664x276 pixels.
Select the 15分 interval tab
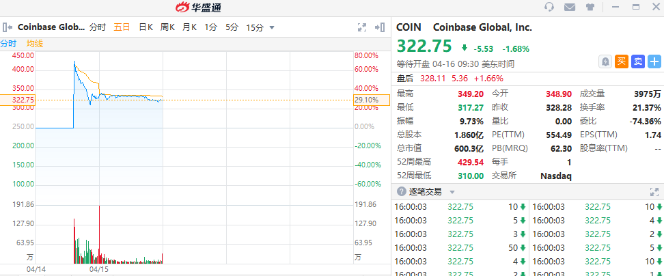point(255,27)
